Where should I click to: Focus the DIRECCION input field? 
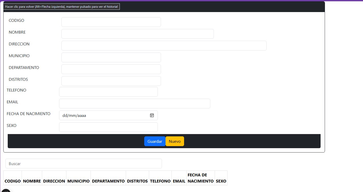[x=164, y=46]
